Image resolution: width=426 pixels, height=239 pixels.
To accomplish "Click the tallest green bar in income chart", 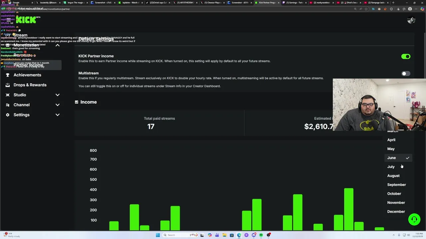I will point(348,209).
